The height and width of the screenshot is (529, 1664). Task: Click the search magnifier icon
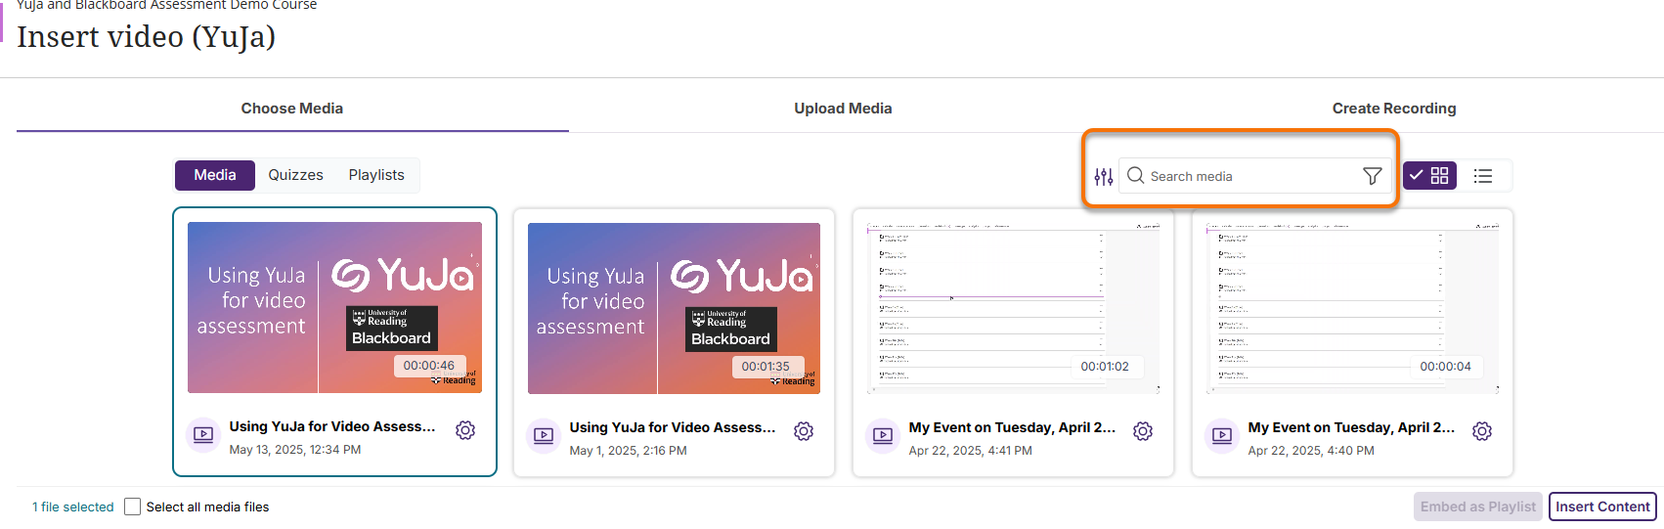coord(1135,175)
